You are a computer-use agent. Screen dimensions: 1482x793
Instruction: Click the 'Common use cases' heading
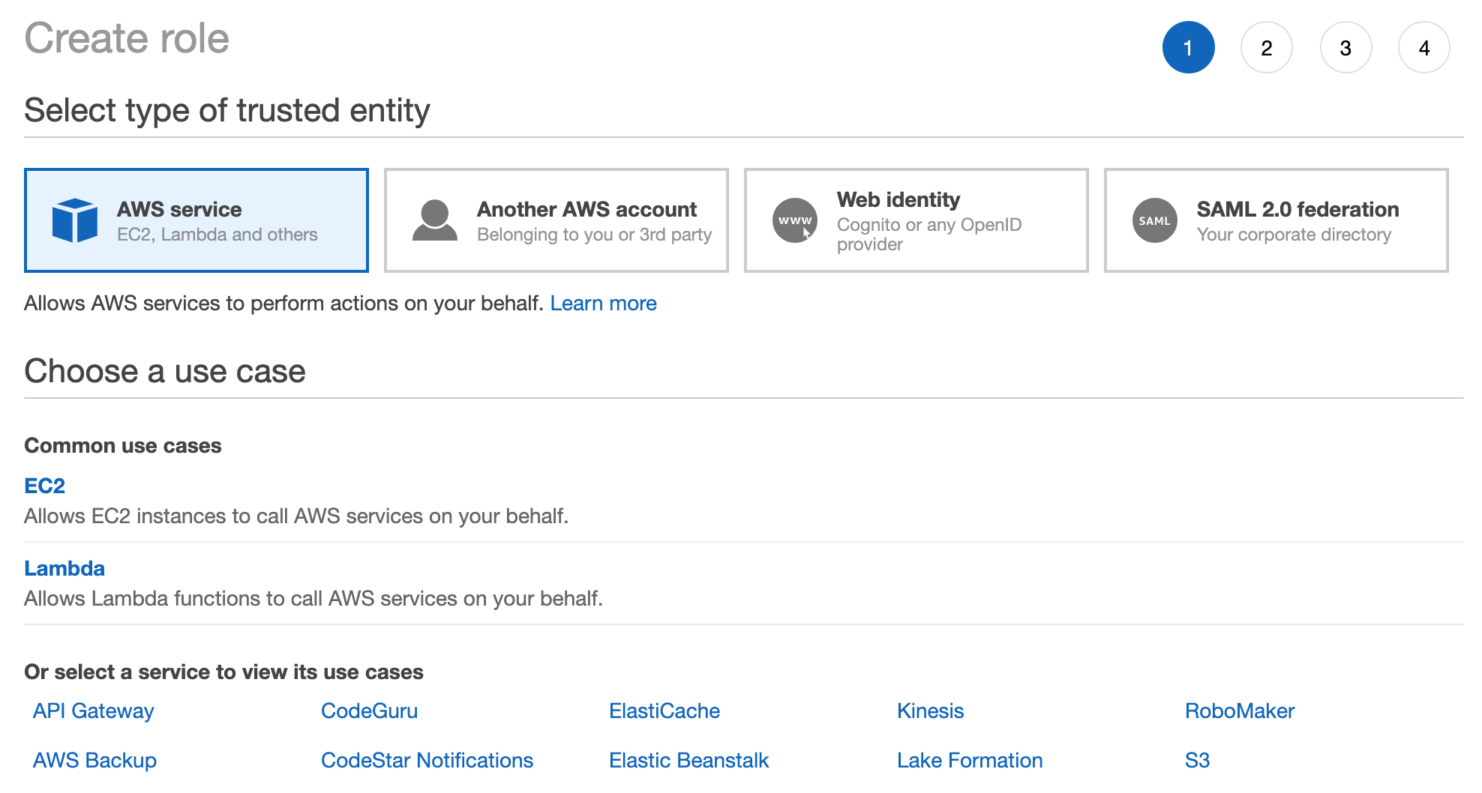[123, 446]
